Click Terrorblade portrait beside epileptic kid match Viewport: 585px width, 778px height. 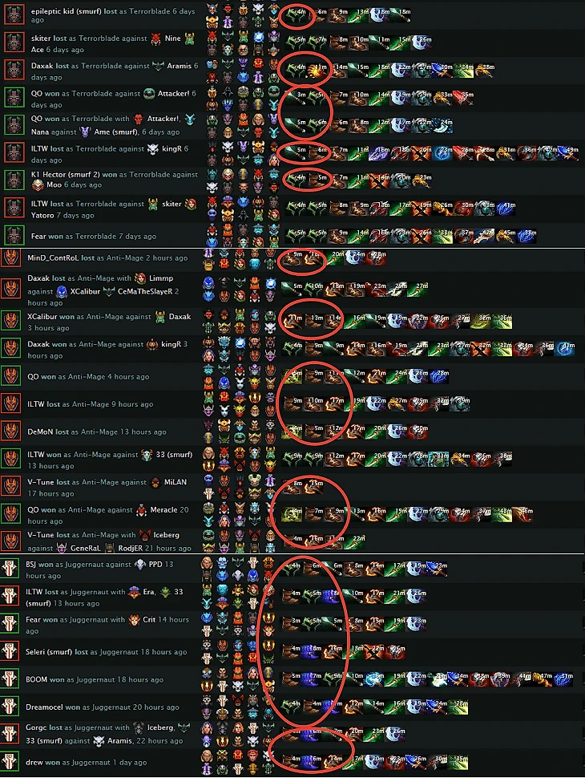tap(14, 14)
